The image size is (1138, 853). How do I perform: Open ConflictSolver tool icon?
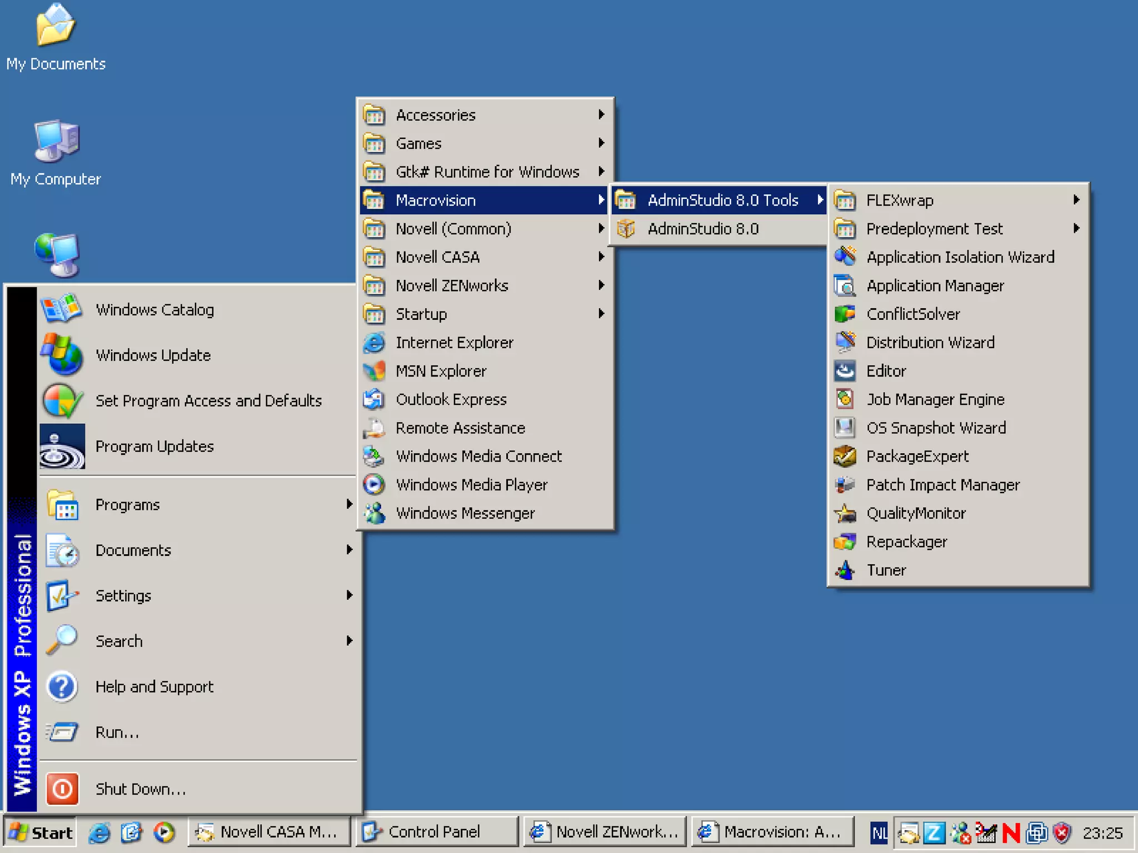(x=845, y=314)
